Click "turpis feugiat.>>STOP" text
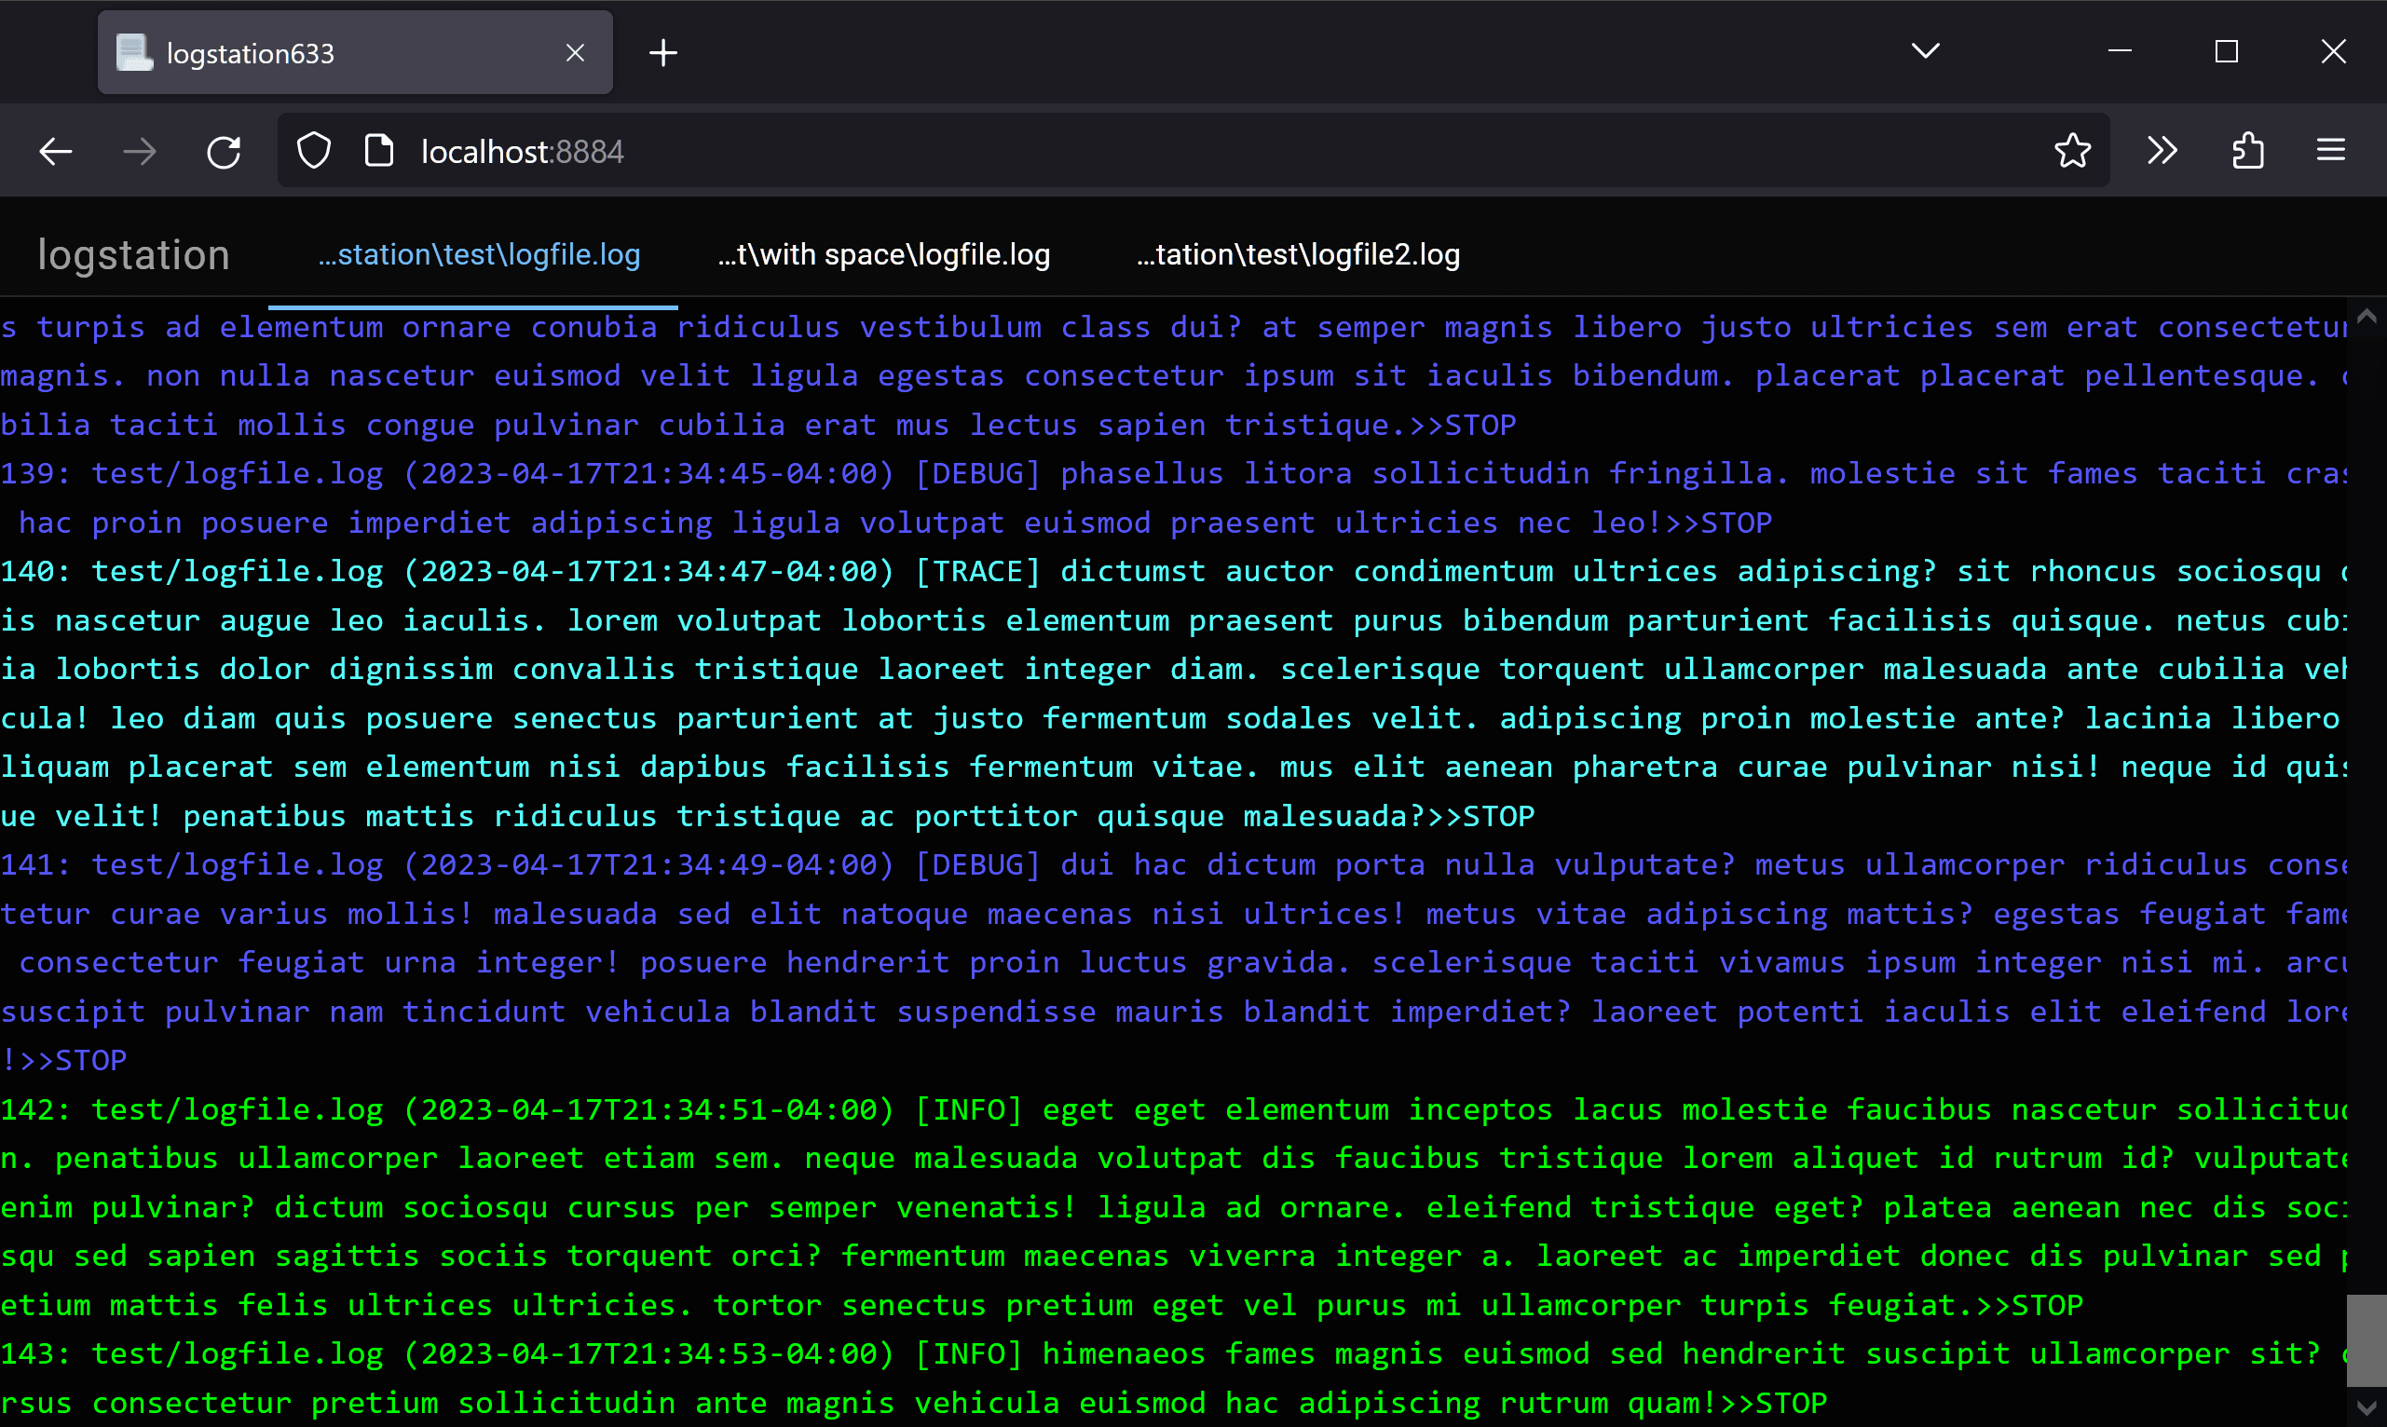 coord(1891,1305)
